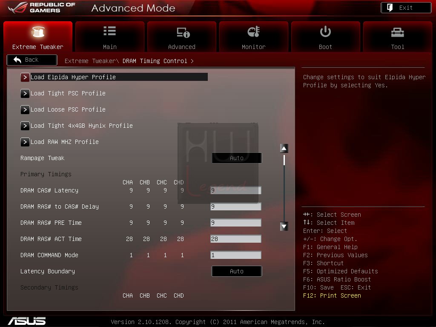Click the DRAM RAS# ACT Time label
The image size is (436, 327).
pyautogui.click(x=51, y=238)
